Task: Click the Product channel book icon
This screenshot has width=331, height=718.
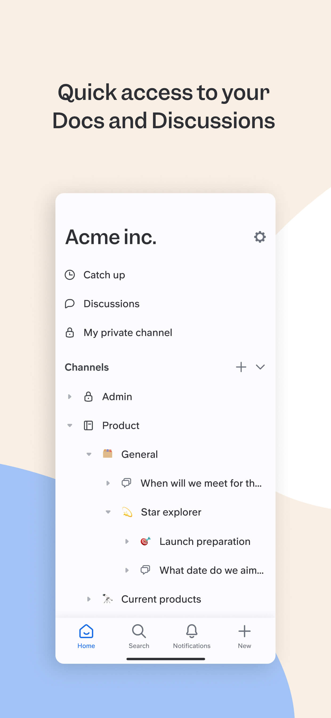Action: coord(88,425)
